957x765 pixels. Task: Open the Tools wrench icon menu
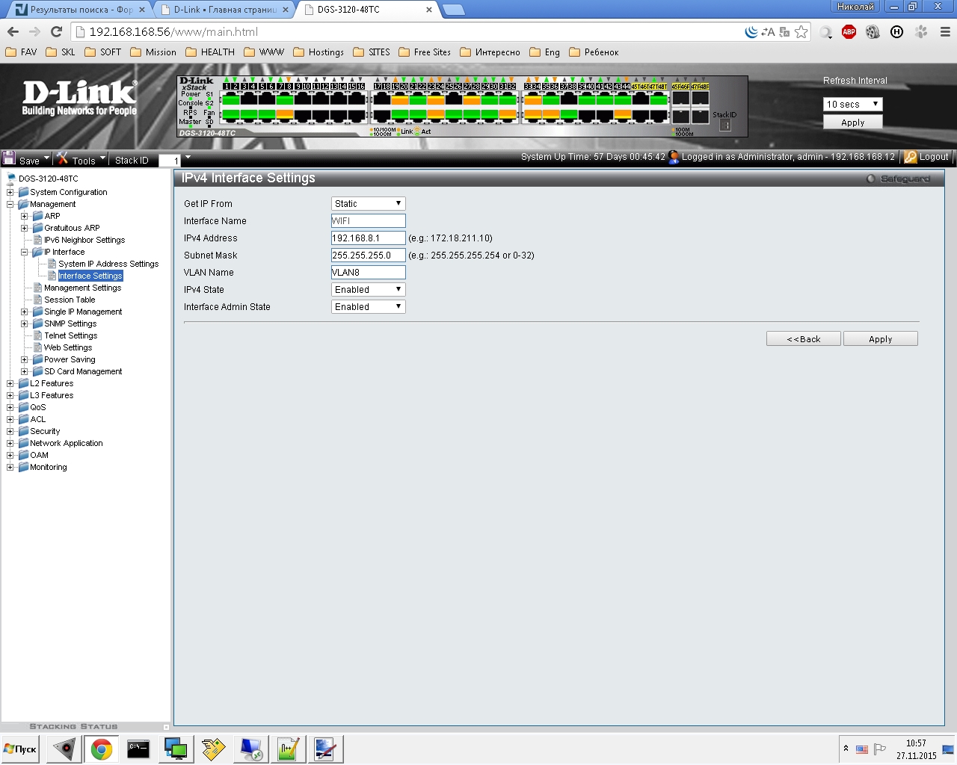pyautogui.click(x=64, y=158)
